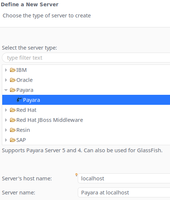
Task: Focus the type filter text box
Action: pos(86,58)
